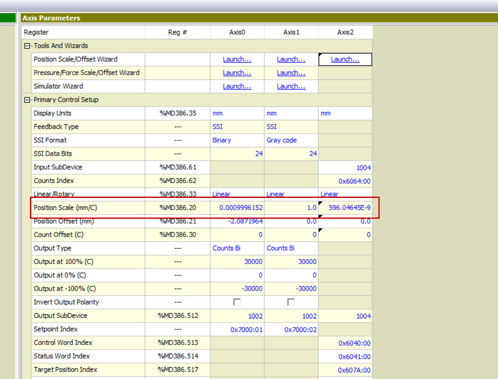Select Linear/Rotary value for Axis1
This screenshot has width=498, height=379.
tap(291, 194)
